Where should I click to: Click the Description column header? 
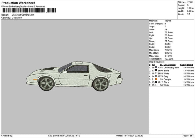169,64
